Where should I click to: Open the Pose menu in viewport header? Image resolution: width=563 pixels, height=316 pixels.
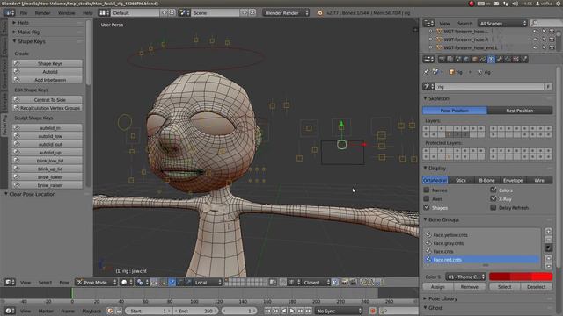[64, 283]
